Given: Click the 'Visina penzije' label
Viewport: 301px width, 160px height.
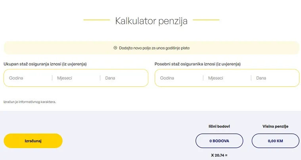Looking at the screenshot, I should coord(276,126).
